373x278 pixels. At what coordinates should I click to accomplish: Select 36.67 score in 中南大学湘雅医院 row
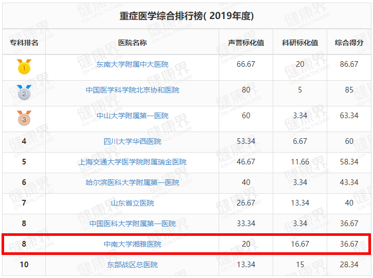(x=349, y=244)
